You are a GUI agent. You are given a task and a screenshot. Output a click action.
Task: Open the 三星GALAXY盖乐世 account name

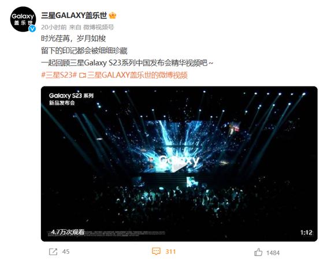coord(74,16)
